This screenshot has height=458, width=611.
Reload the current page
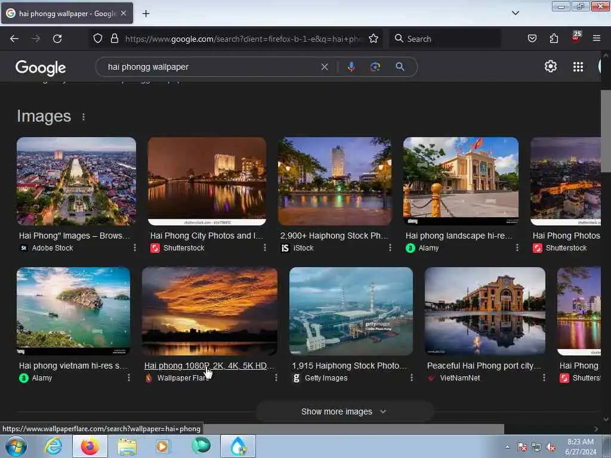coord(57,39)
